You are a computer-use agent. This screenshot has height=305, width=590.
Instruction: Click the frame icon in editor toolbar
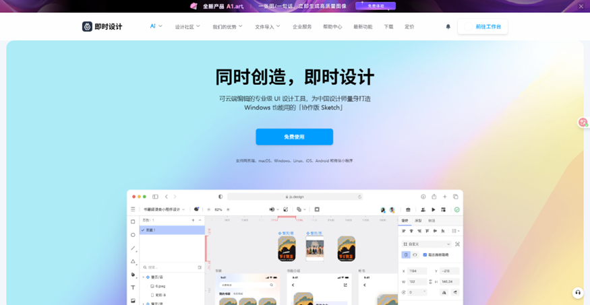coord(317,209)
